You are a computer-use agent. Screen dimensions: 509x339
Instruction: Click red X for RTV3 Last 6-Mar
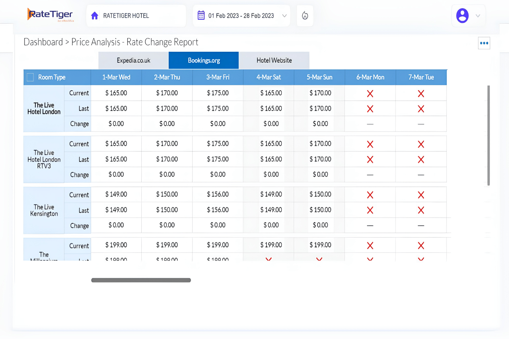370,159
